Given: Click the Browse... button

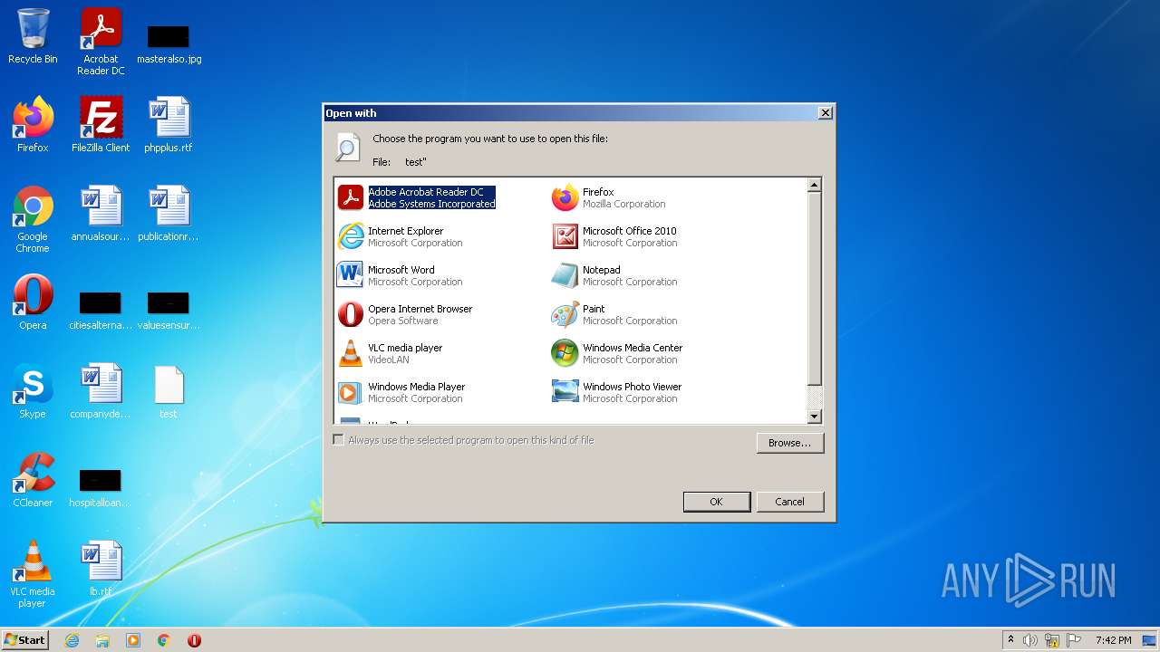Looking at the screenshot, I should [x=789, y=443].
